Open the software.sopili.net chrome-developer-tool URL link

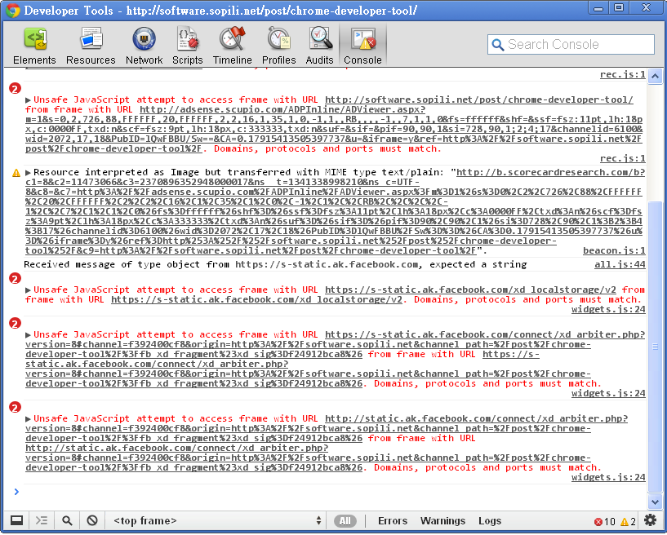479,99
